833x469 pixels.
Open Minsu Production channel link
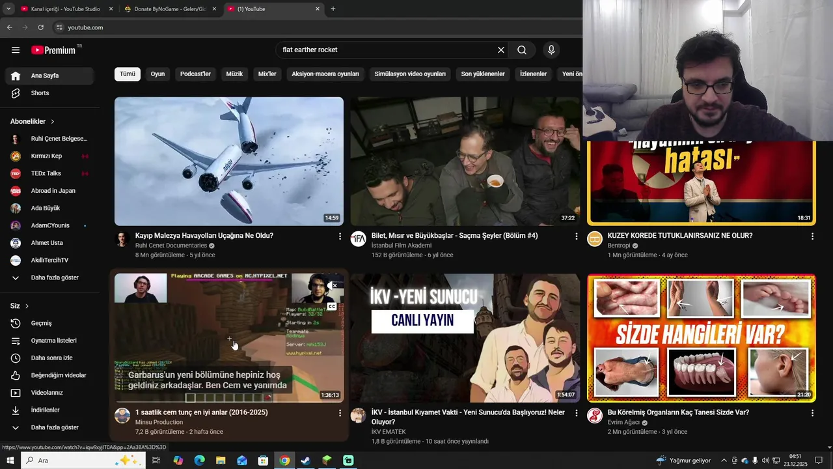pos(159,422)
